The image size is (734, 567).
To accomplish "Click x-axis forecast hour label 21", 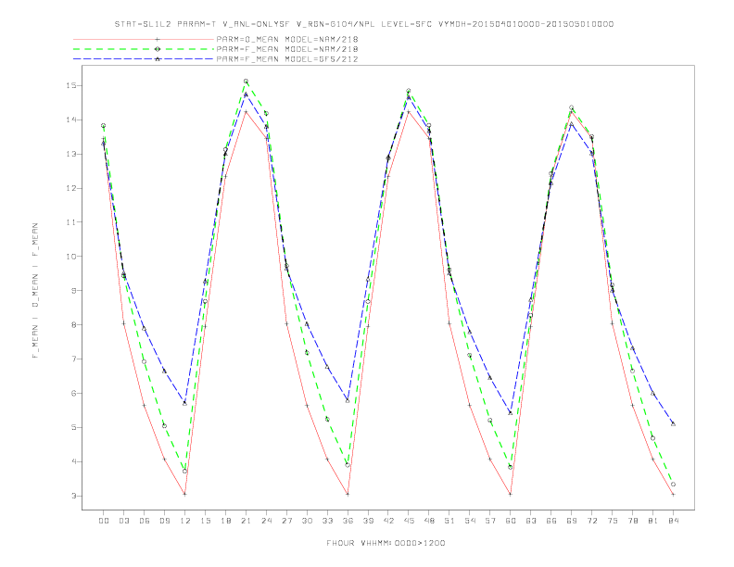I will tap(246, 521).
